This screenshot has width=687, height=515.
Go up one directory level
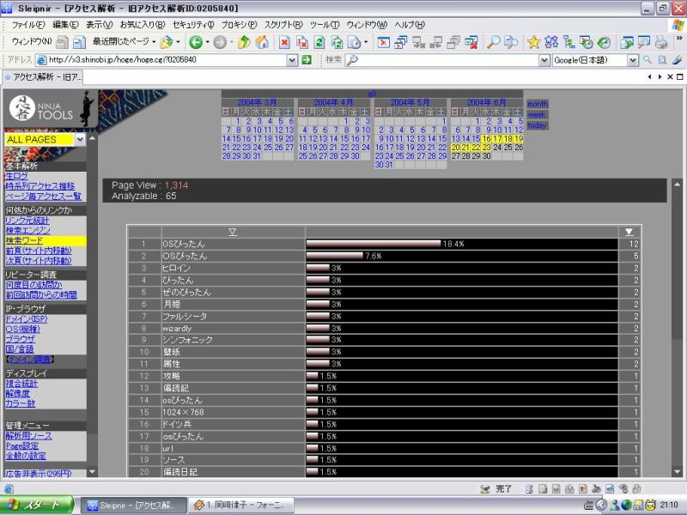pos(244,42)
